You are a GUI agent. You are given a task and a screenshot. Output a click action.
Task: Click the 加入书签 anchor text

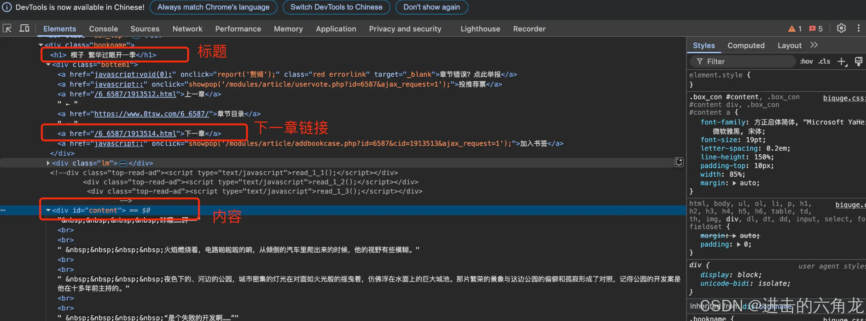click(534, 144)
